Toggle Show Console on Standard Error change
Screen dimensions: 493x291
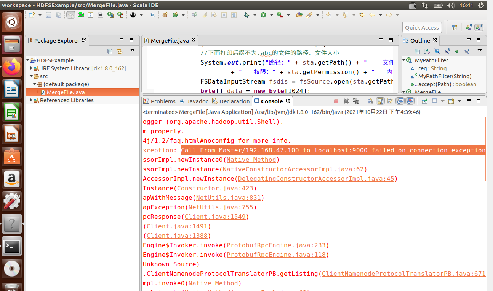(x=410, y=101)
